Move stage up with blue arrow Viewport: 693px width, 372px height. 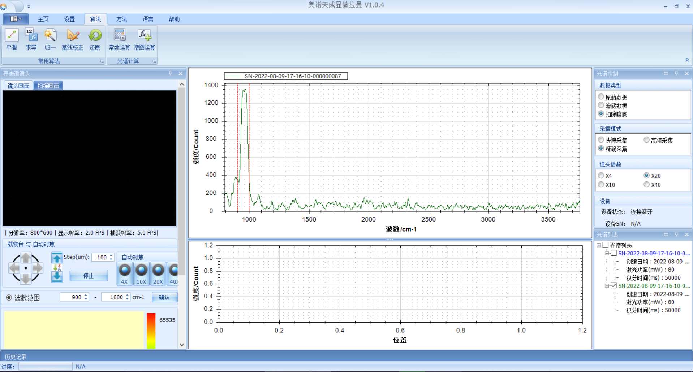click(x=57, y=258)
